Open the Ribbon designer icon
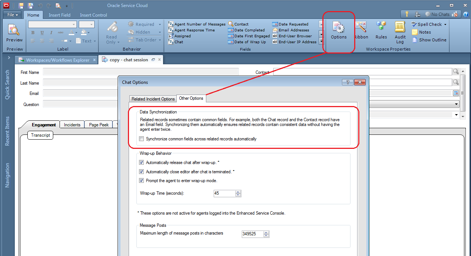The width and height of the screenshot is (471, 256). point(361,27)
